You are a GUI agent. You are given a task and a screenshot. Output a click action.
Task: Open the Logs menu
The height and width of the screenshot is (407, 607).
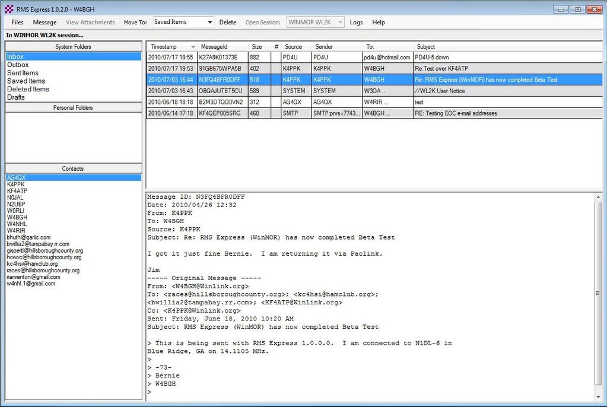(356, 23)
